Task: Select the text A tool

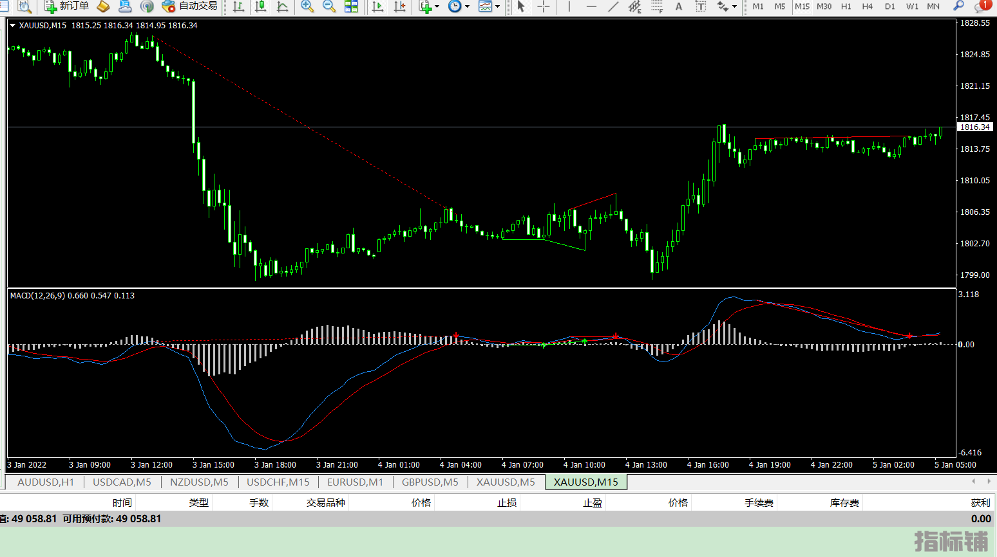Action: coord(679,6)
